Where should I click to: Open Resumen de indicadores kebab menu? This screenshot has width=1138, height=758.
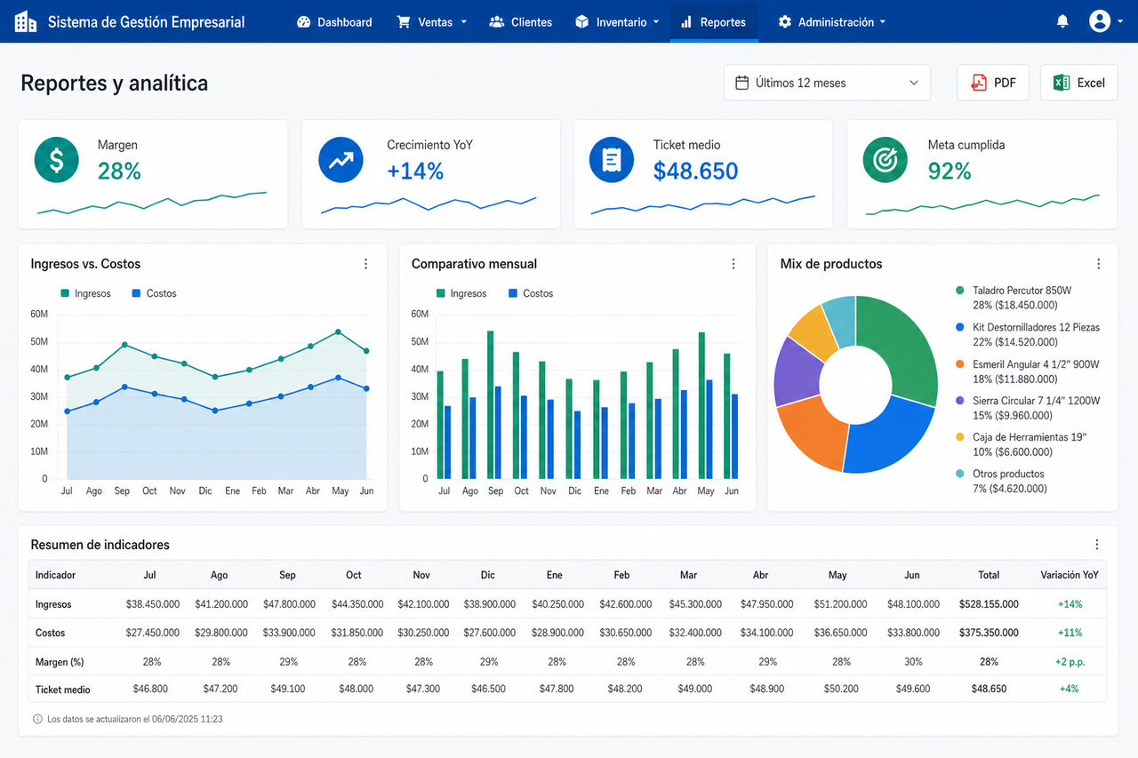[1096, 545]
